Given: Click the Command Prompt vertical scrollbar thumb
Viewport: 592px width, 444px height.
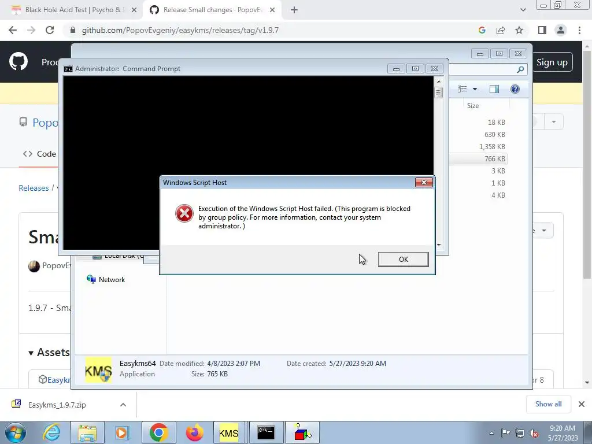Looking at the screenshot, I should point(438,92).
